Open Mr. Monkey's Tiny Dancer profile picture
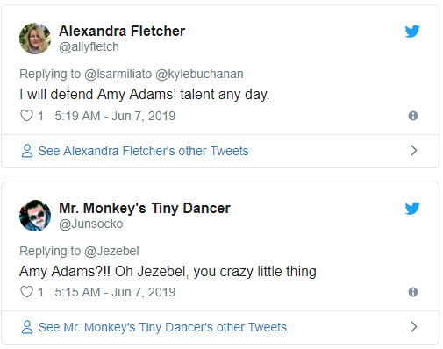The width and height of the screenshot is (443, 349). point(35,216)
